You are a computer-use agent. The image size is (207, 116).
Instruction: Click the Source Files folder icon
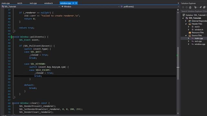point(190,35)
